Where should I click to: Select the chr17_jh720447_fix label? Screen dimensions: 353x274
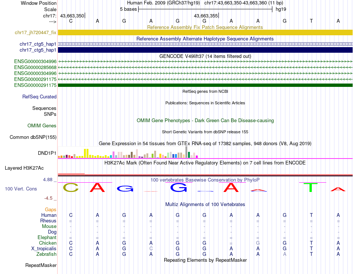tap(36, 32)
